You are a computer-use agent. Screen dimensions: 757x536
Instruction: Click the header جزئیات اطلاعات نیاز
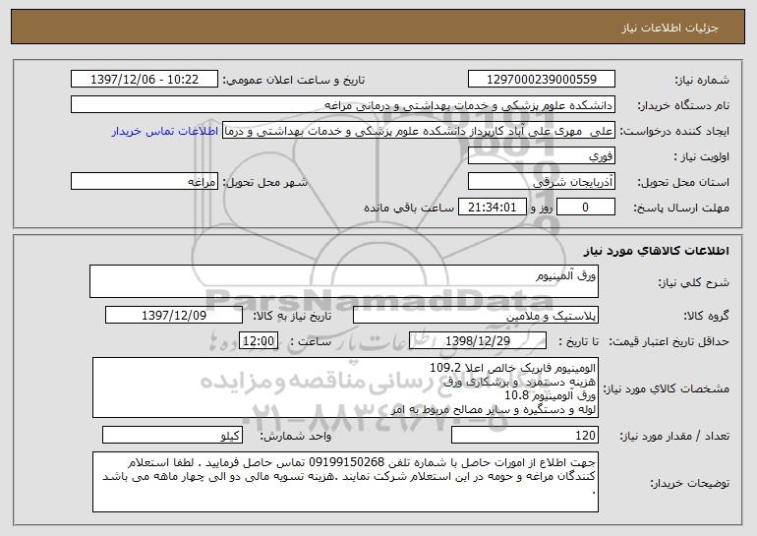tap(670, 28)
